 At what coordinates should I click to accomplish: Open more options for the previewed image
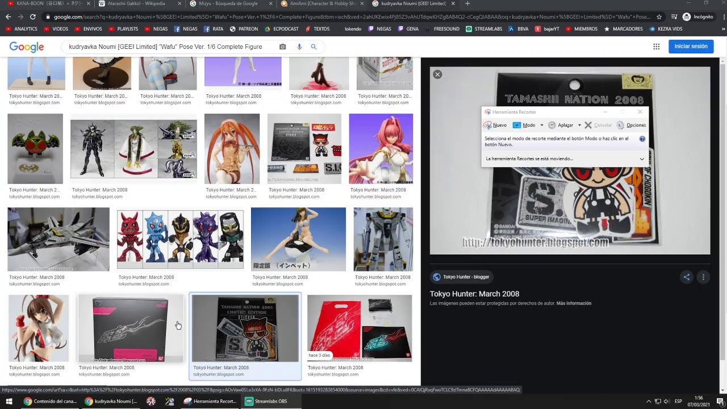pos(703,277)
